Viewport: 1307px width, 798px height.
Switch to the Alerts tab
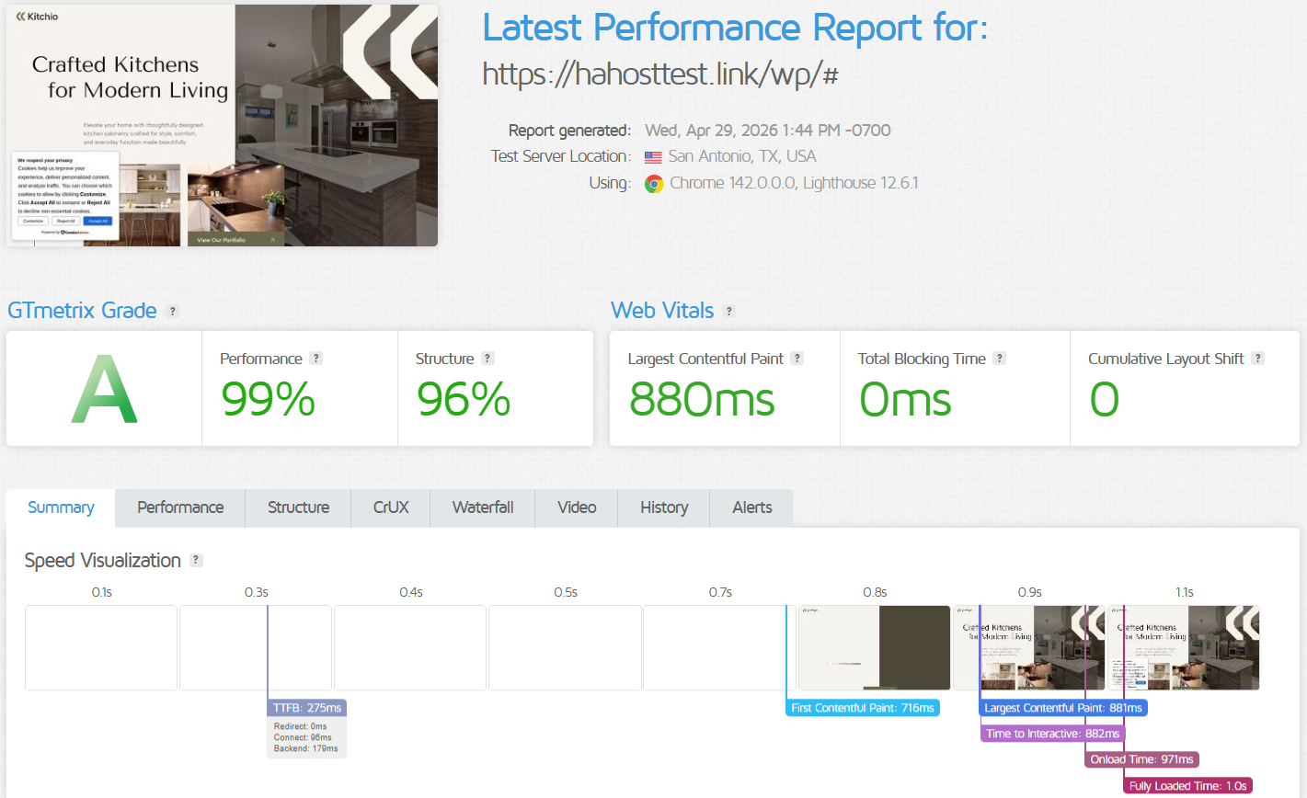(752, 507)
